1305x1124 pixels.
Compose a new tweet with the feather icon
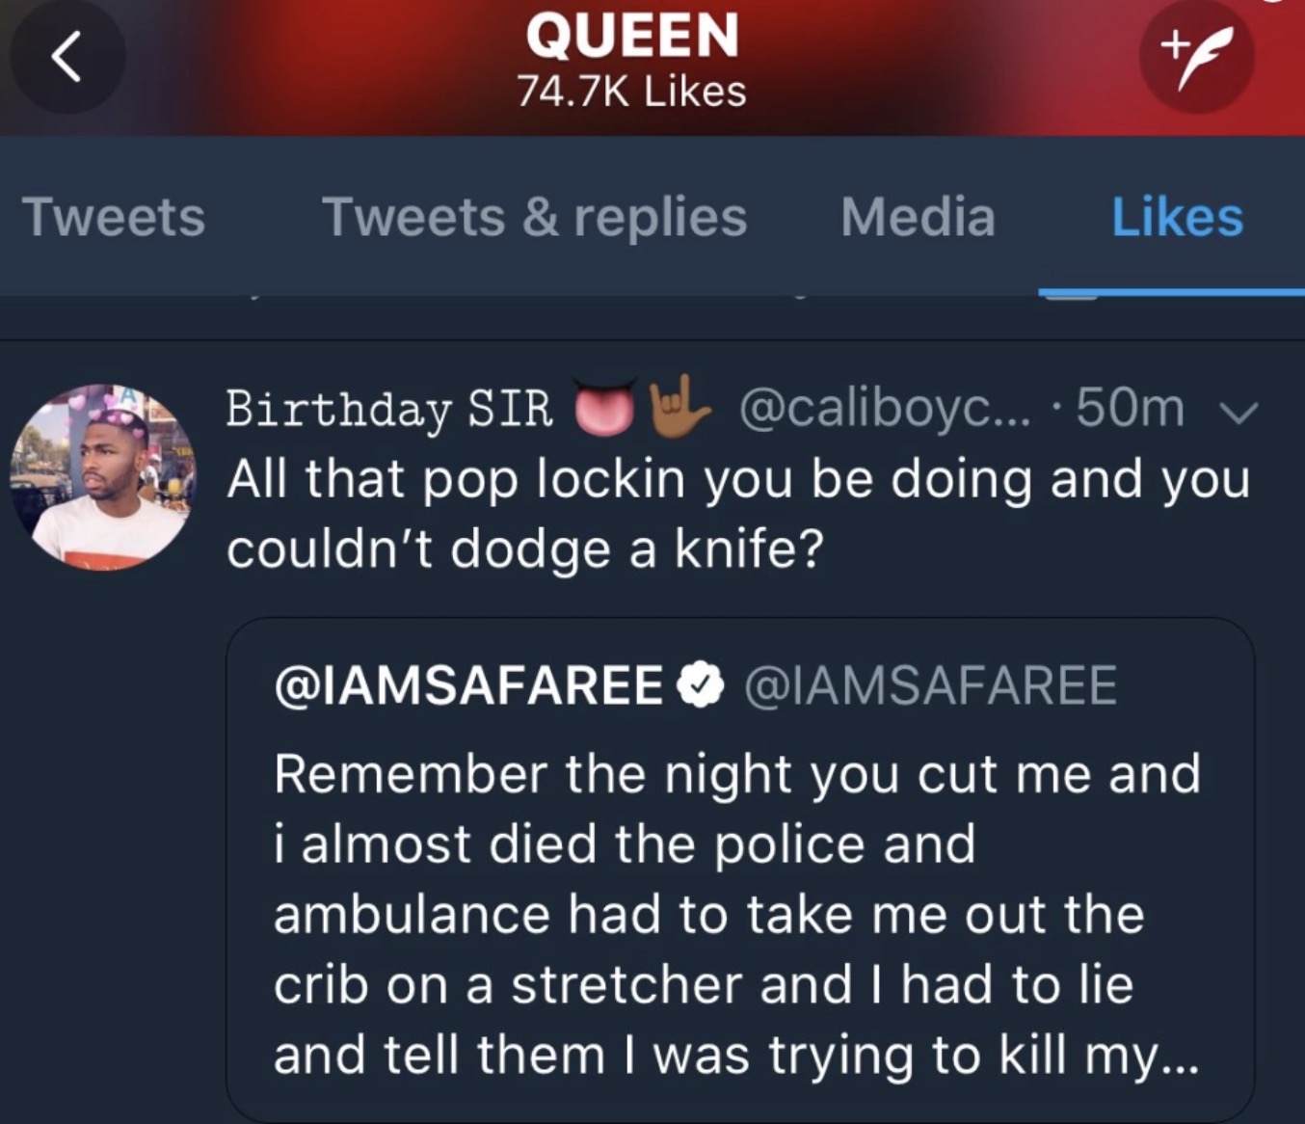coord(1196,56)
